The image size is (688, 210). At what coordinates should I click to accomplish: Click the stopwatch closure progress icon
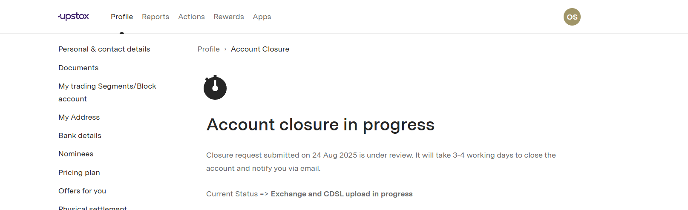click(215, 88)
